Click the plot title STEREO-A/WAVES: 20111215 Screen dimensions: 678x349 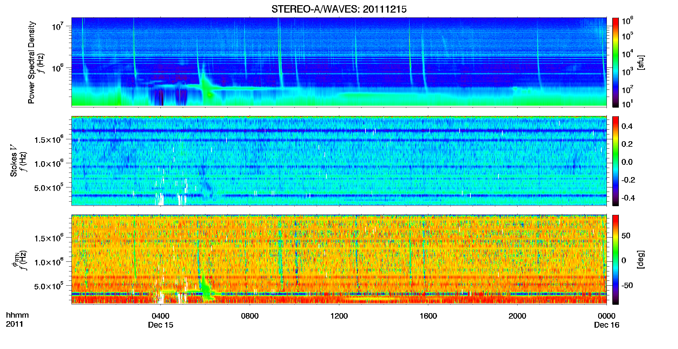click(x=339, y=9)
